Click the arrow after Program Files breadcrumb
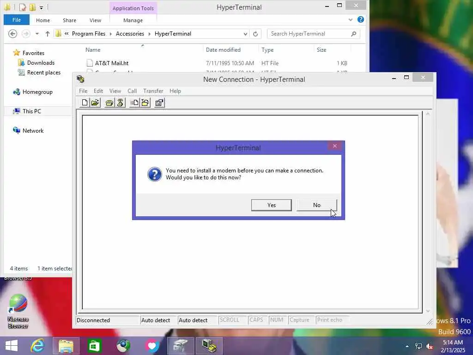This screenshot has width=473, height=355. pyautogui.click(x=110, y=34)
